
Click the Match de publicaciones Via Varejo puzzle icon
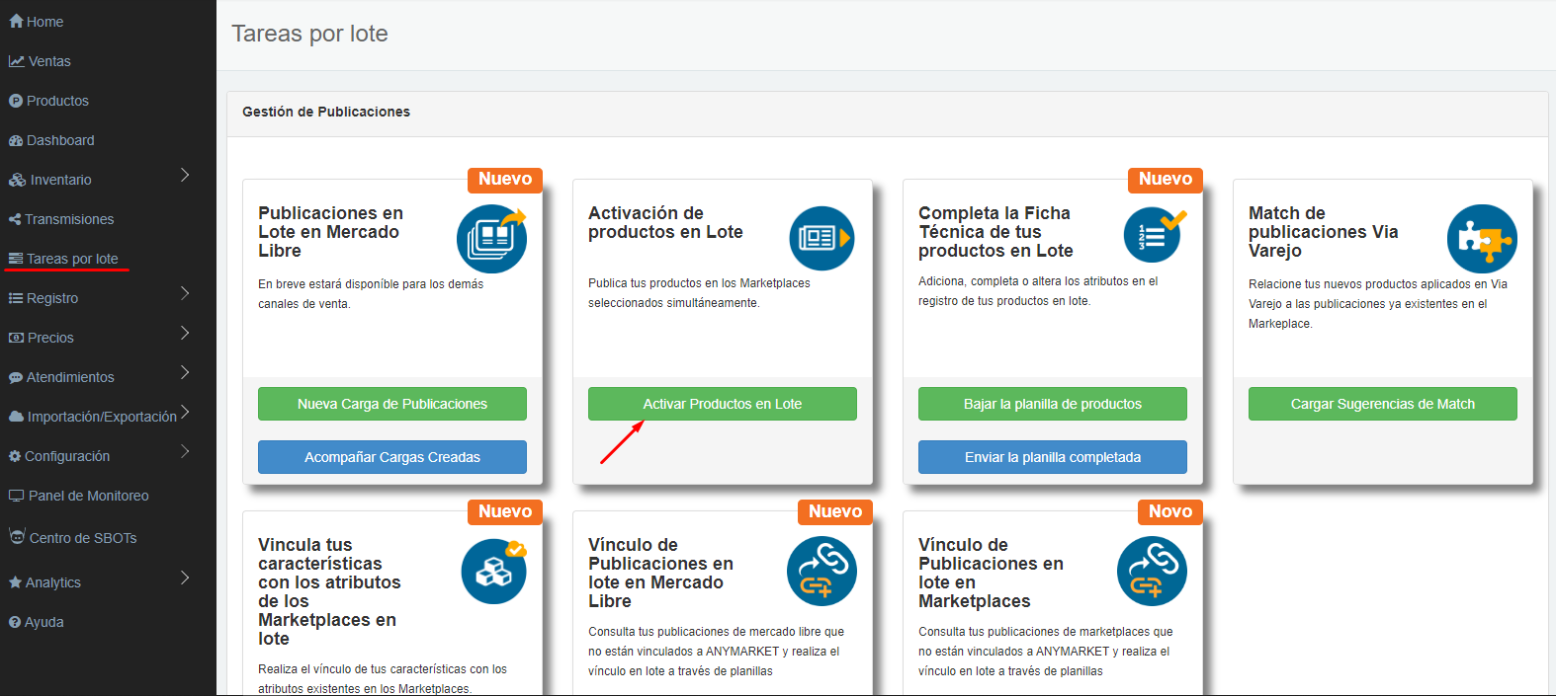coord(1482,239)
